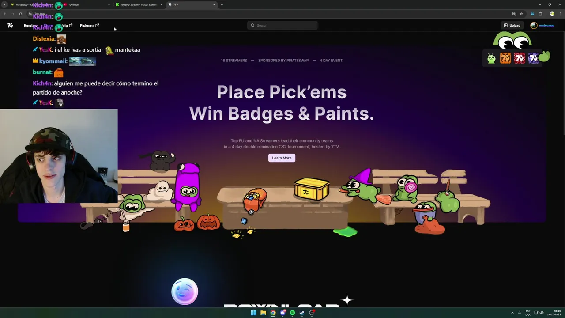Click the orange 7TV badge
This screenshot has height=318, width=565.
click(x=505, y=58)
